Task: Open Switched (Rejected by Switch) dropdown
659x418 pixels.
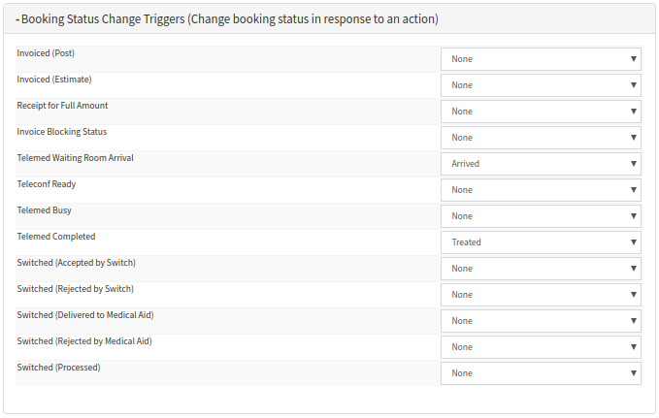Action: point(541,295)
